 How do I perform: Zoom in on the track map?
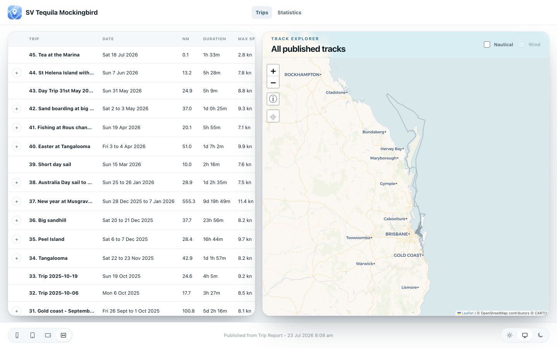point(273,71)
